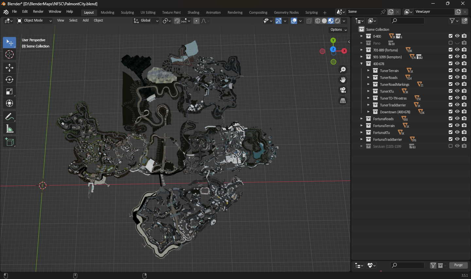The width and height of the screenshot is (471, 279).
Task: Click the red X axis gizmo ball
Action: point(344,51)
